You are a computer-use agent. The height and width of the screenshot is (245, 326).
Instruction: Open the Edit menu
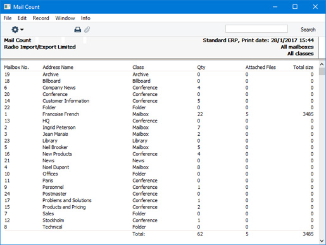(22, 18)
